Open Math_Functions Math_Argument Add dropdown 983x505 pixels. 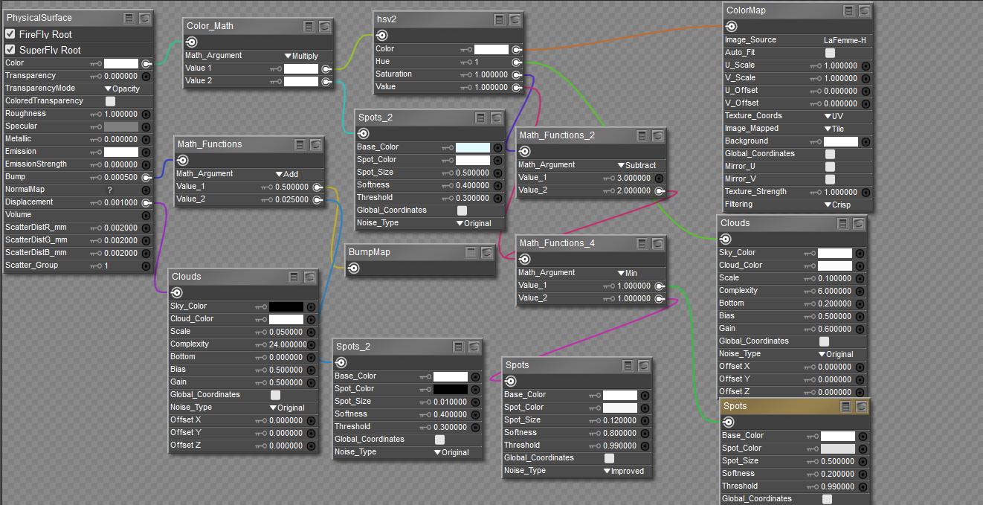click(x=286, y=174)
